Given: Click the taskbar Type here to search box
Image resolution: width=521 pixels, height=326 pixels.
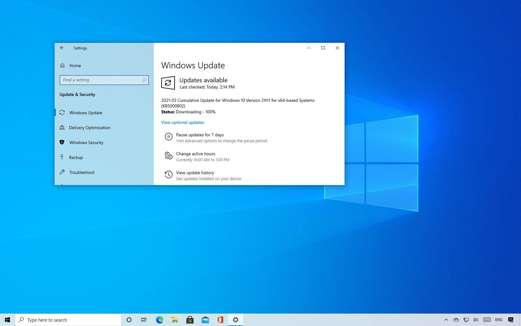Looking at the screenshot, I should click(68, 320).
